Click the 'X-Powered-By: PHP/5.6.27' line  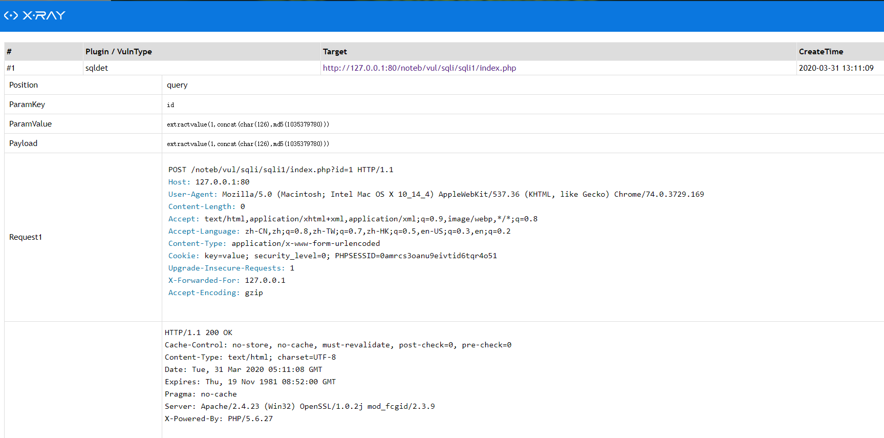coord(219,419)
